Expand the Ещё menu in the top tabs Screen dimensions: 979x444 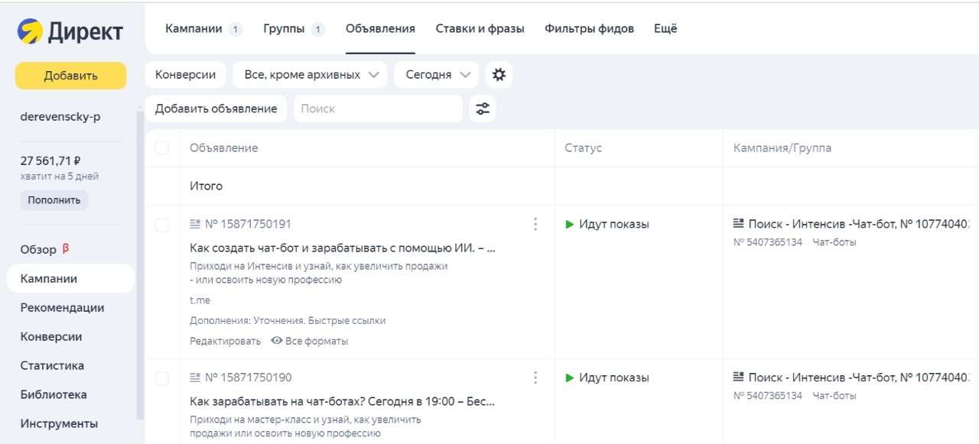[x=665, y=28]
